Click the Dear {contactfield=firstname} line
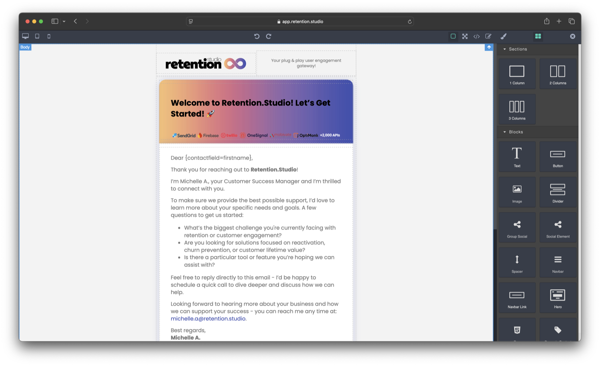Screen dimensions: 600x366 tap(212, 158)
